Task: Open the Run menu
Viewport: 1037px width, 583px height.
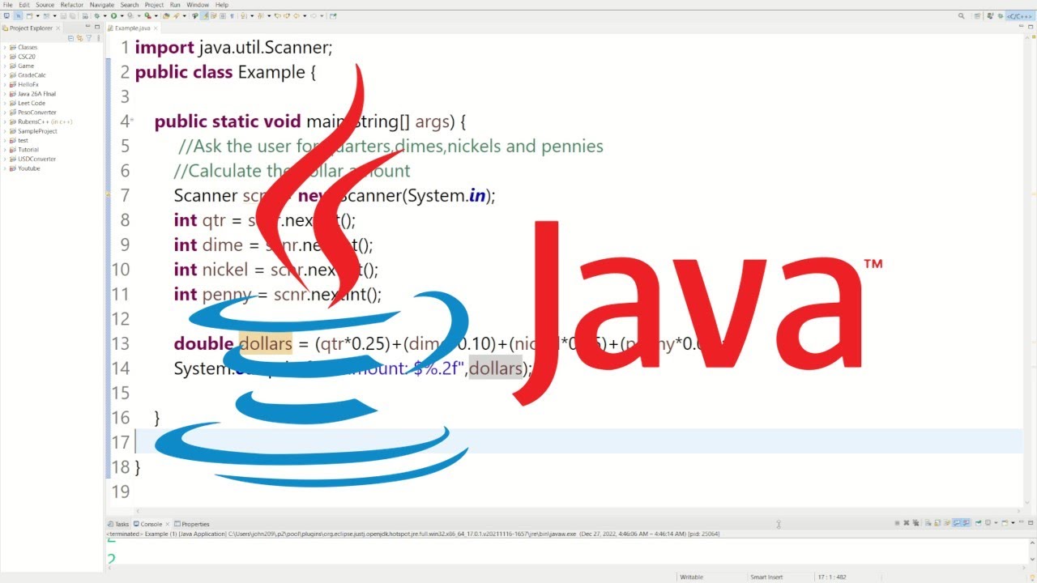Action: 175,5
